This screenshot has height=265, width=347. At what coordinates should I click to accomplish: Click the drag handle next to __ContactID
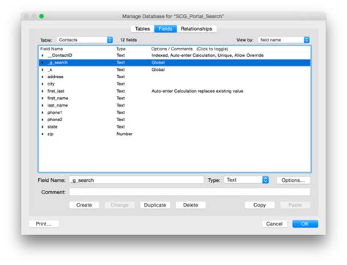pos(42,55)
